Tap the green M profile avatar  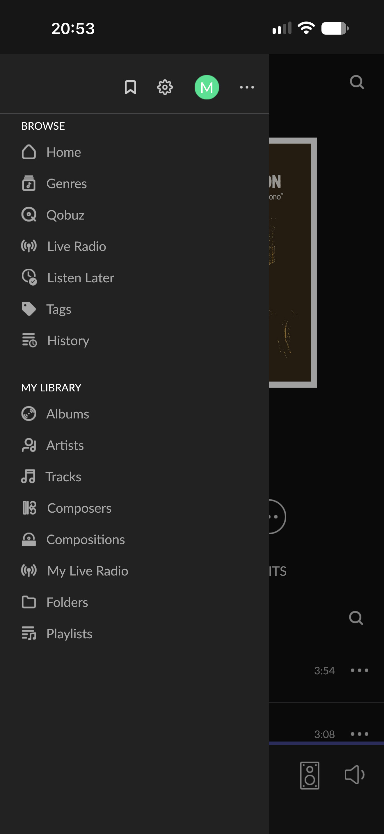[x=207, y=87]
